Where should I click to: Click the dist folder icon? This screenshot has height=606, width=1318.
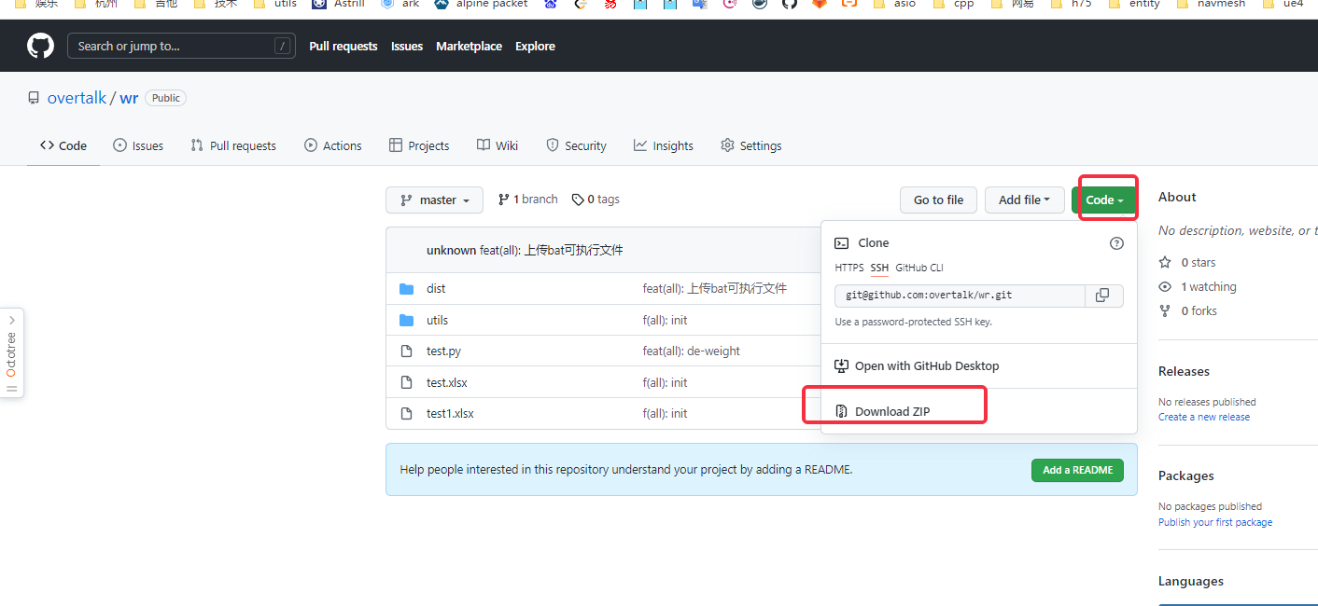tap(406, 288)
